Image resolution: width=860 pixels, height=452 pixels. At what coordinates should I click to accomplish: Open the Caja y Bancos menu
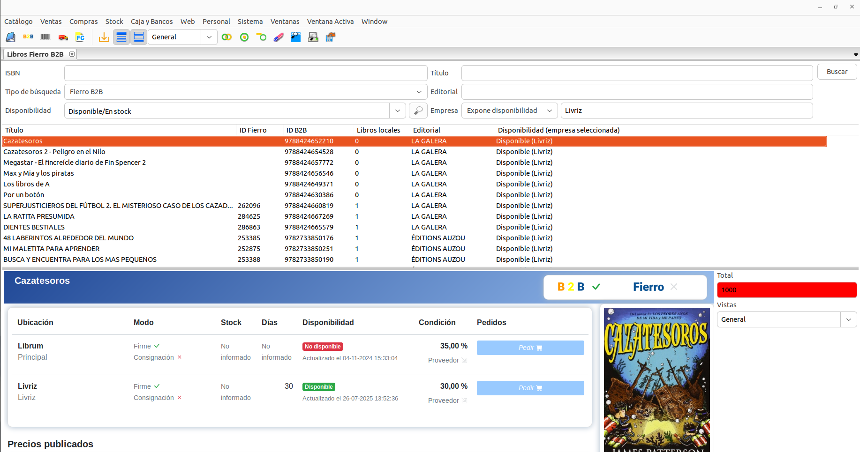[x=151, y=22]
